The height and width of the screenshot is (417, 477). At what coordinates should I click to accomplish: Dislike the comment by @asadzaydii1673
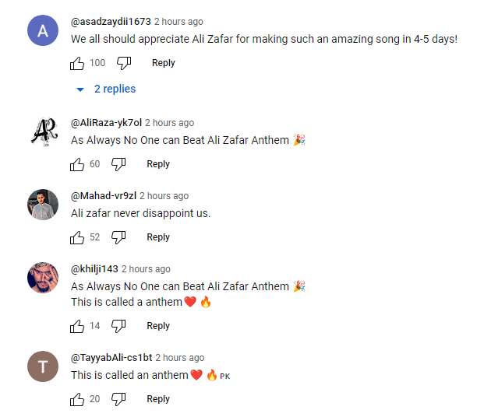click(124, 63)
